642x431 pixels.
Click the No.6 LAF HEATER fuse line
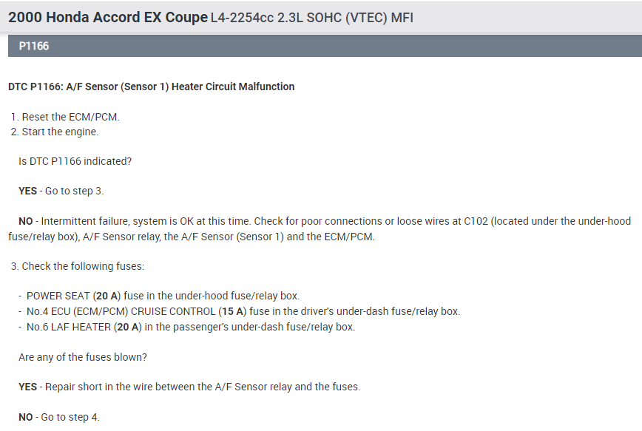tap(190, 326)
